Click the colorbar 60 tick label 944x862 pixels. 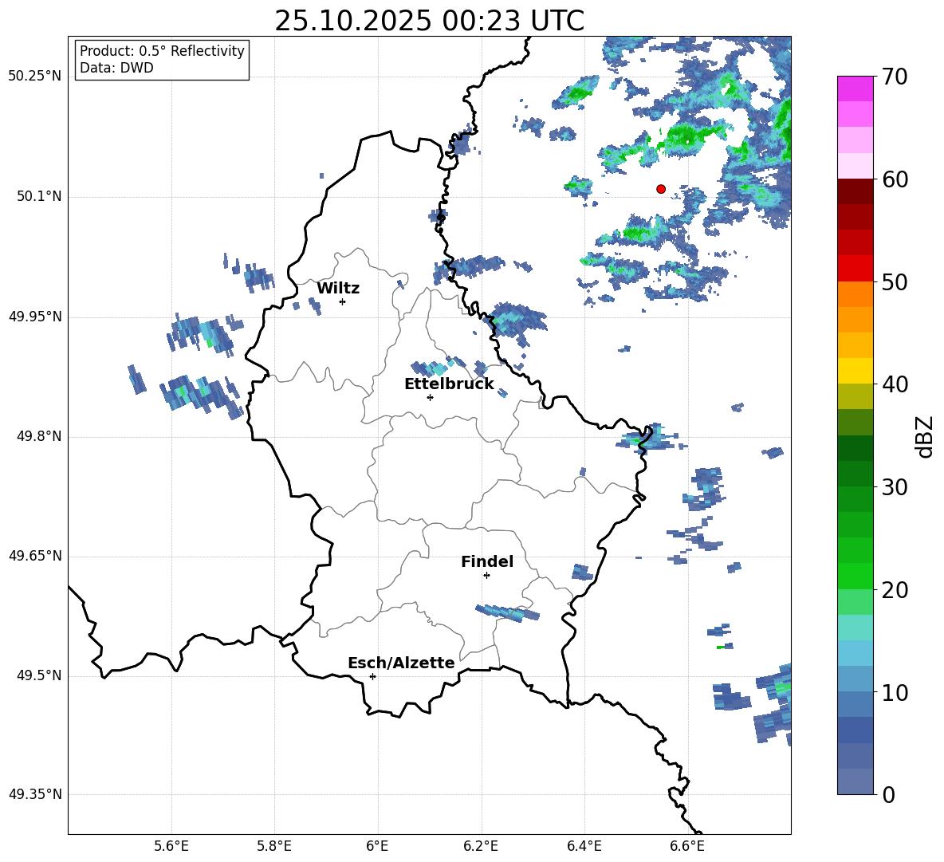tap(895, 179)
